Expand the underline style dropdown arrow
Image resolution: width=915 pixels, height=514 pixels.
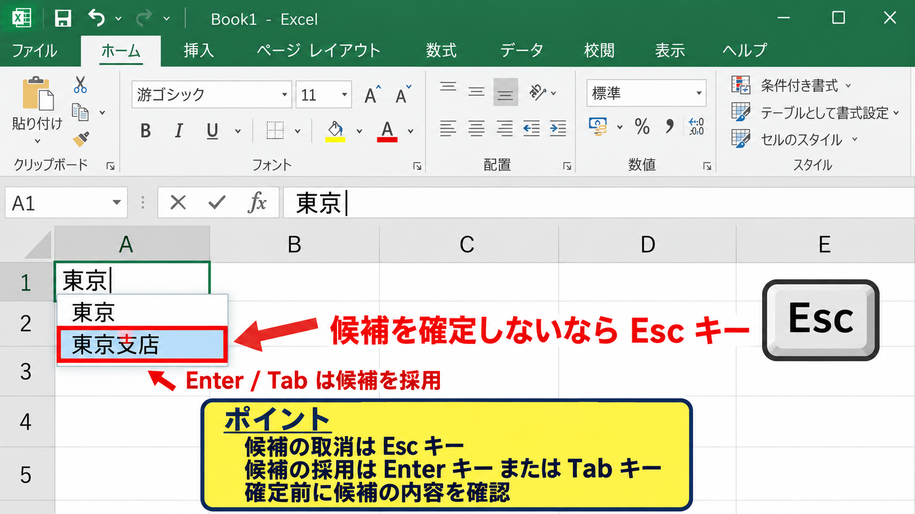(x=238, y=131)
